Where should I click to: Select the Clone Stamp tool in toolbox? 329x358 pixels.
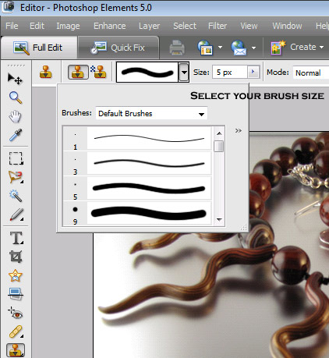click(x=16, y=350)
